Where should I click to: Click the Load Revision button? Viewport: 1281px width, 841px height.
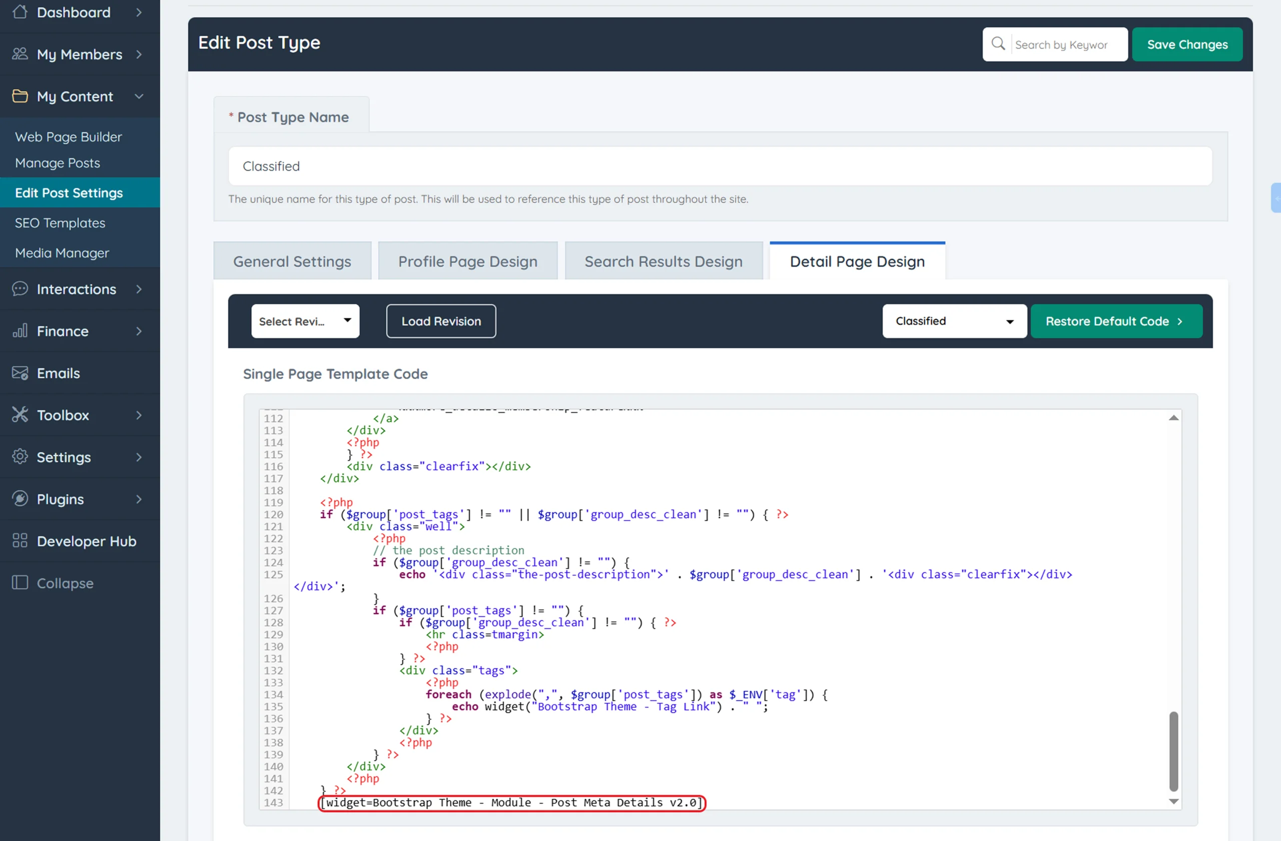point(441,321)
